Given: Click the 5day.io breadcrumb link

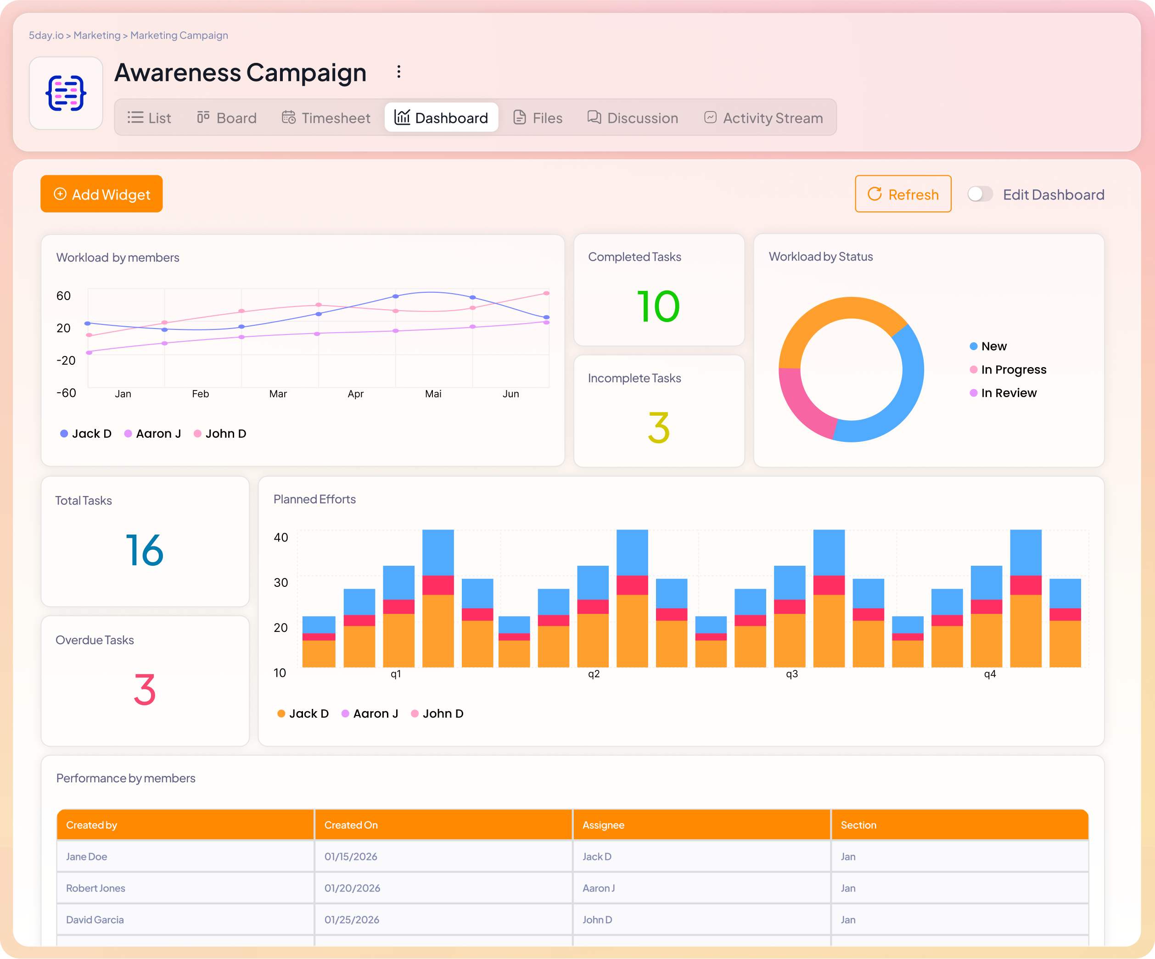Looking at the screenshot, I should point(46,35).
